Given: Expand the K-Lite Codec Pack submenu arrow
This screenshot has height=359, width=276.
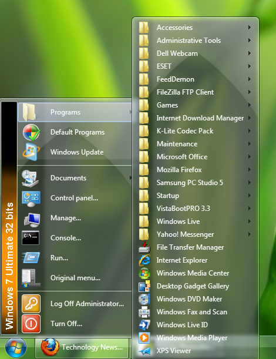Looking at the screenshot, I should pos(250,131).
